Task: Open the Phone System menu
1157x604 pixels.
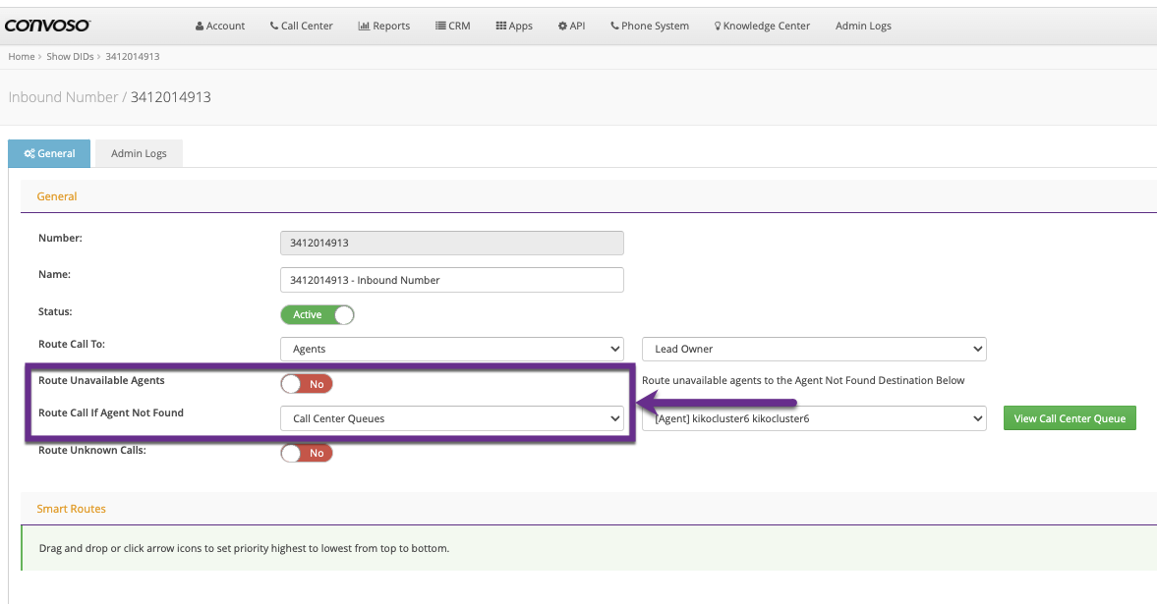Action: [649, 26]
